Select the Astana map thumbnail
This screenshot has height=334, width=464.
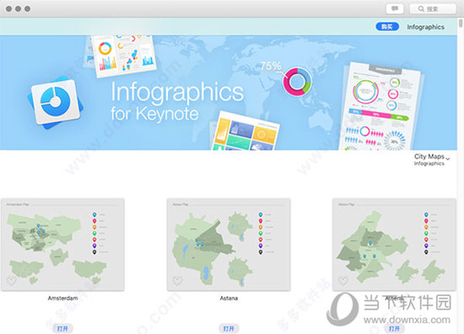click(229, 245)
